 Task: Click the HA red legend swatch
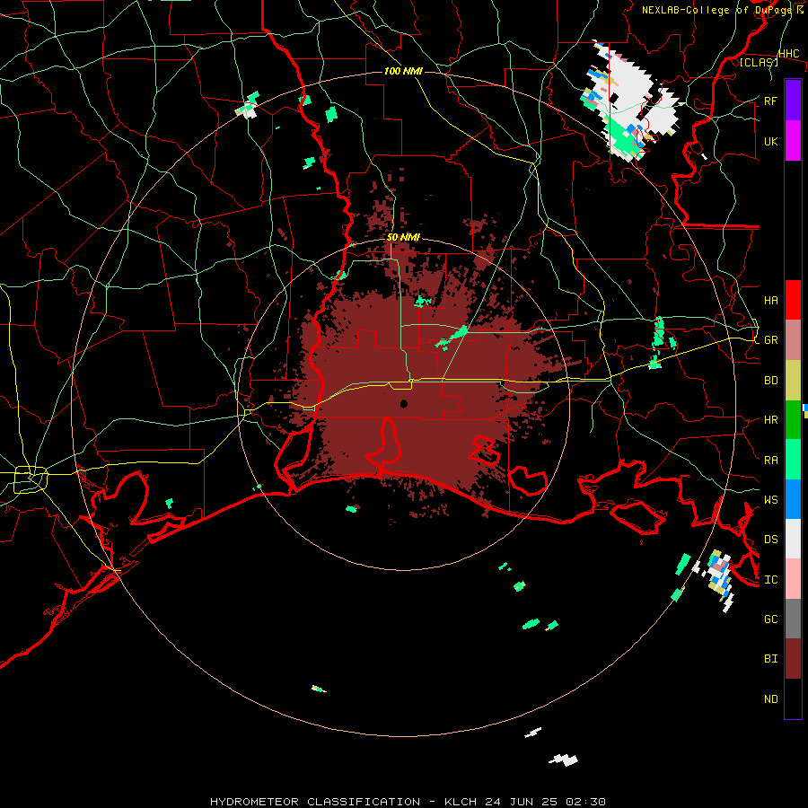pyautogui.click(x=793, y=300)
